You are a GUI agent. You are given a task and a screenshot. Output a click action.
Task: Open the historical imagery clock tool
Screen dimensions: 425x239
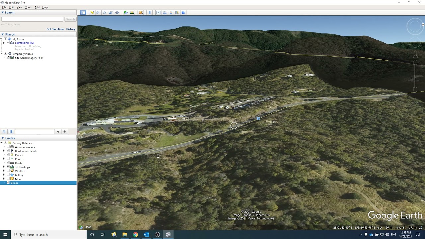coord(126,13)
